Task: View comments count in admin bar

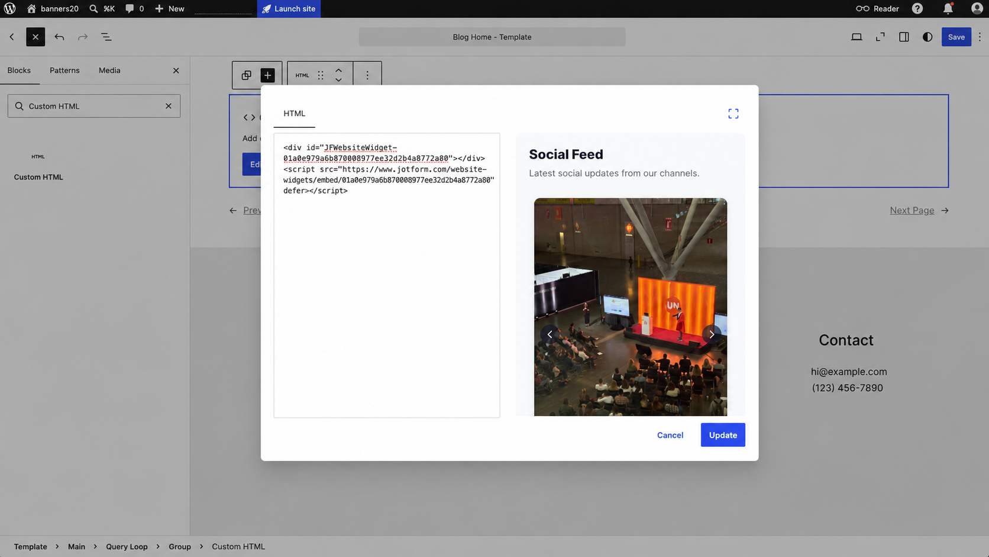Action: point(135,9)
